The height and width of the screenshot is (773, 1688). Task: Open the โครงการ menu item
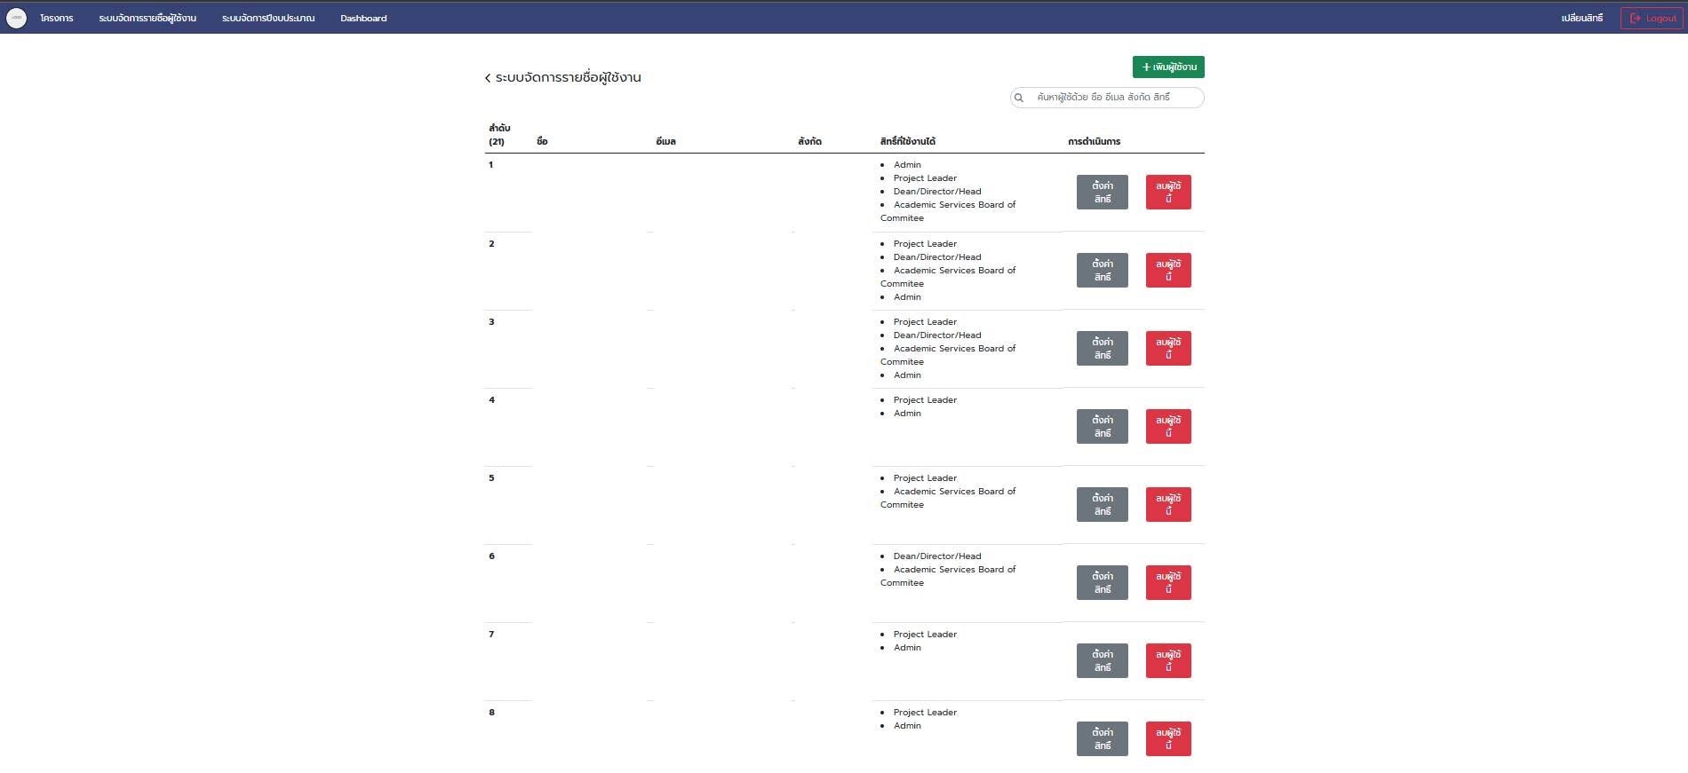pos(57,18)
